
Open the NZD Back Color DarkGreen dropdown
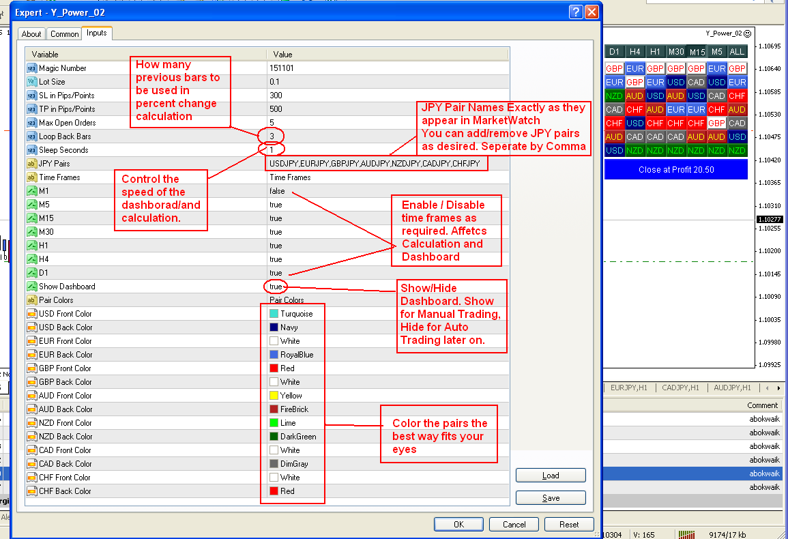(293, 437)
